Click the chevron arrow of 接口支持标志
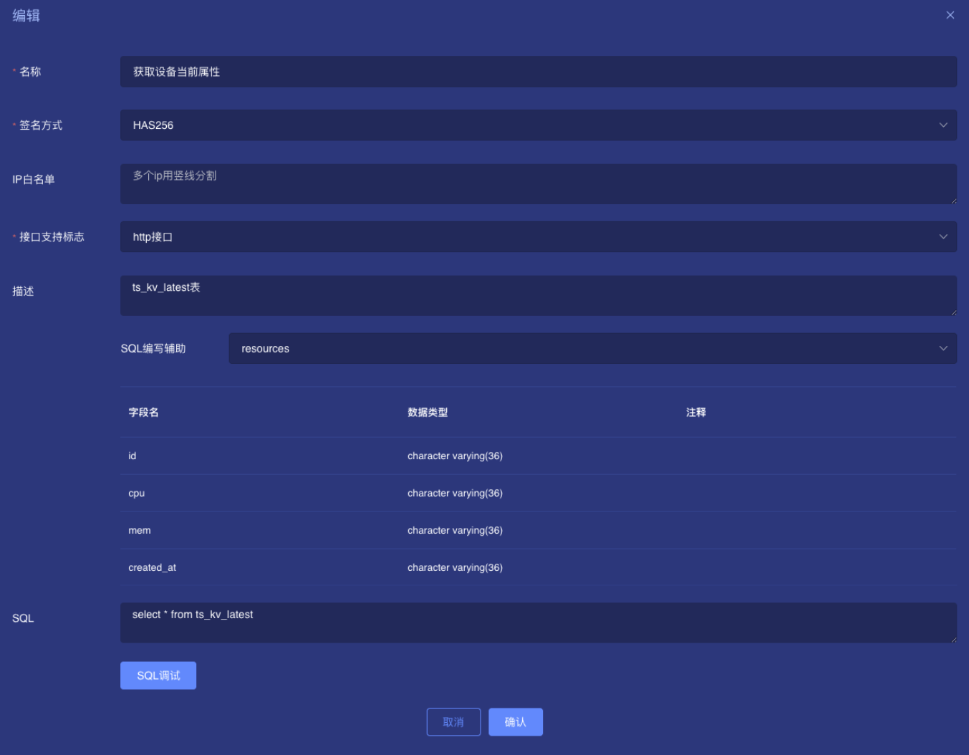Viewport: 969px width, 755px height. coord(943,237)
